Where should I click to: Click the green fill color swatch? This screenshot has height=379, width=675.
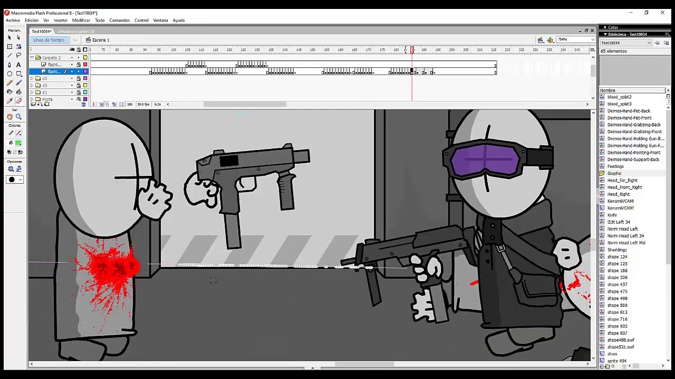[18, 143]
